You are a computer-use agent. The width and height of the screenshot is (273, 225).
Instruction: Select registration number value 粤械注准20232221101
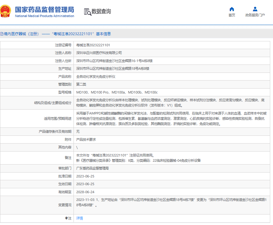[93, 45]
